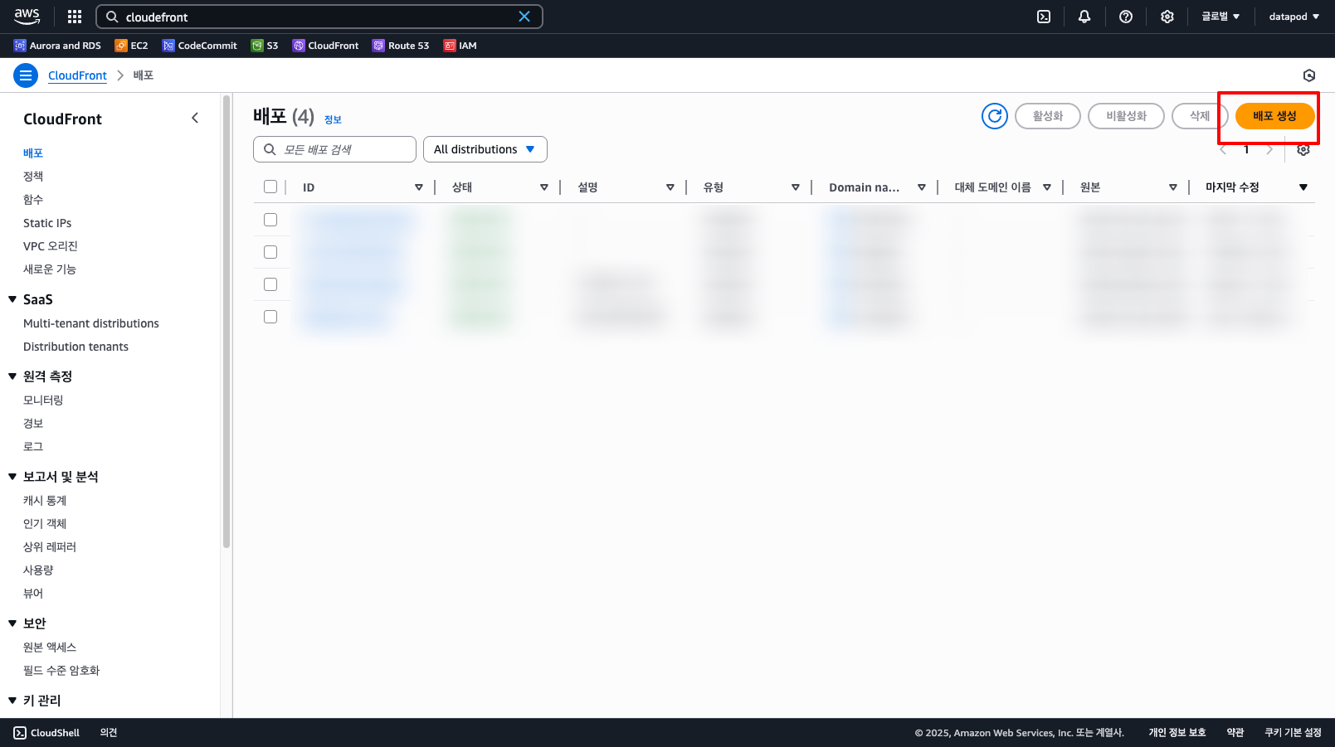The image size is (1335, 747).
Task: Open the All distributions filter dropdown
Action: point(485,149)
